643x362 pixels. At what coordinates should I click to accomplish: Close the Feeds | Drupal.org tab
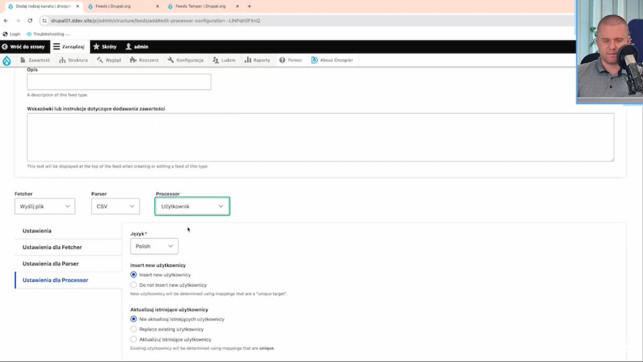point(158,6)
